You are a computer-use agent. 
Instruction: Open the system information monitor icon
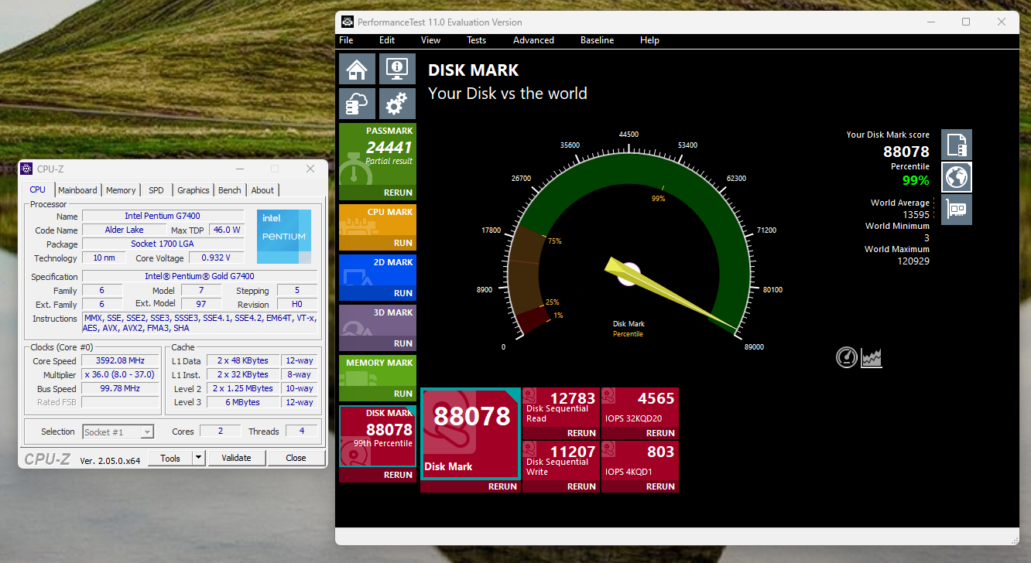pyautogui.click(x=397, y=69)
